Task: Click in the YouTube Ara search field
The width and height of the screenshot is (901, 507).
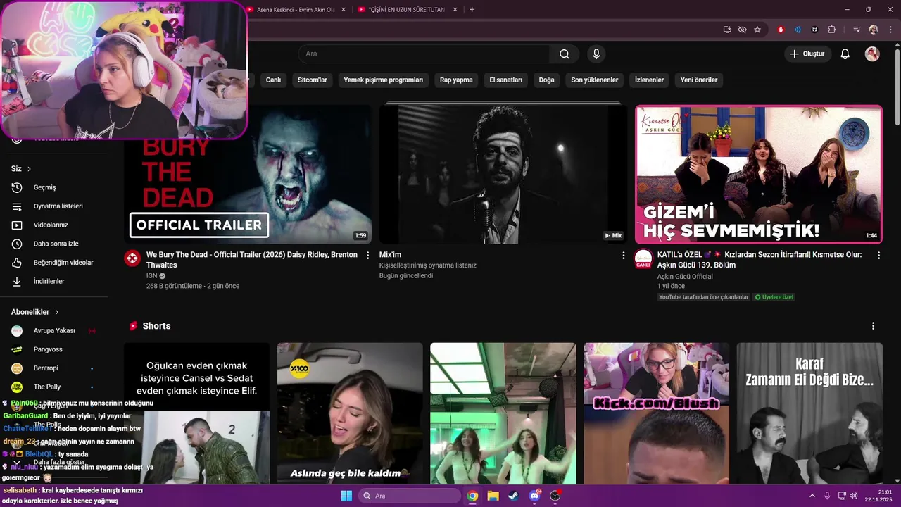Action: click(x=424, y=54)
